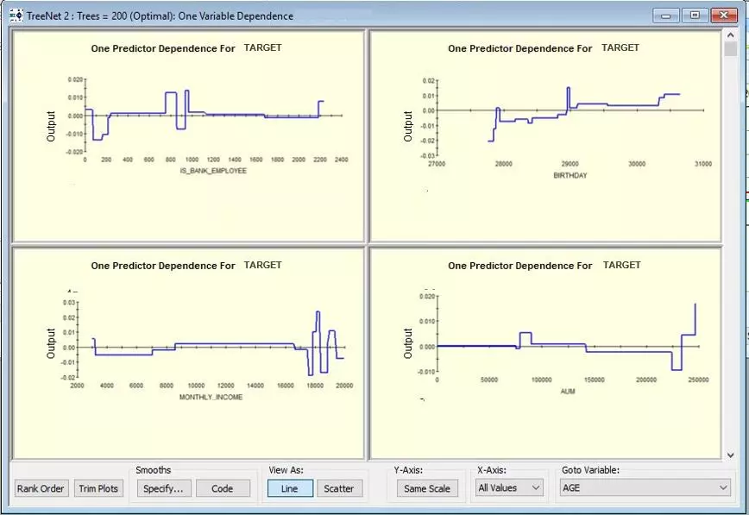
Task: Toggle Same Scale for Y-axis
Action: (427, 488)
